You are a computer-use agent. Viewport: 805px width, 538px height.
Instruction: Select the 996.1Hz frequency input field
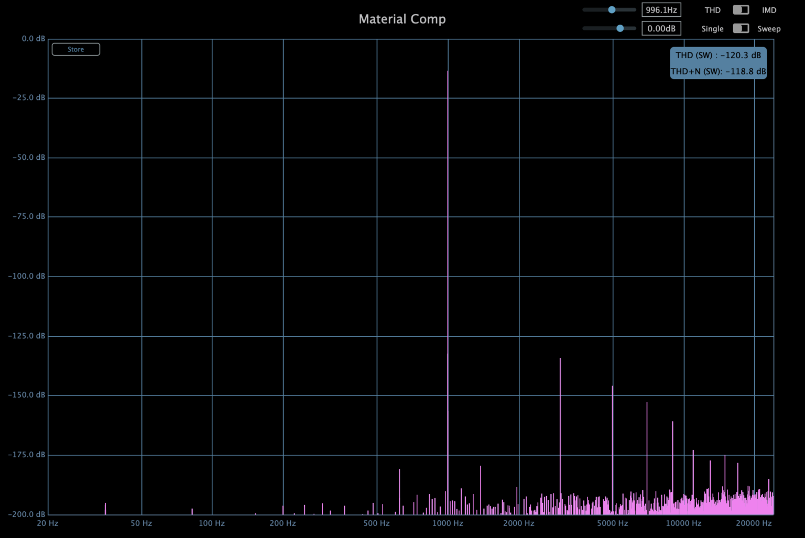[x=661, y=10]
